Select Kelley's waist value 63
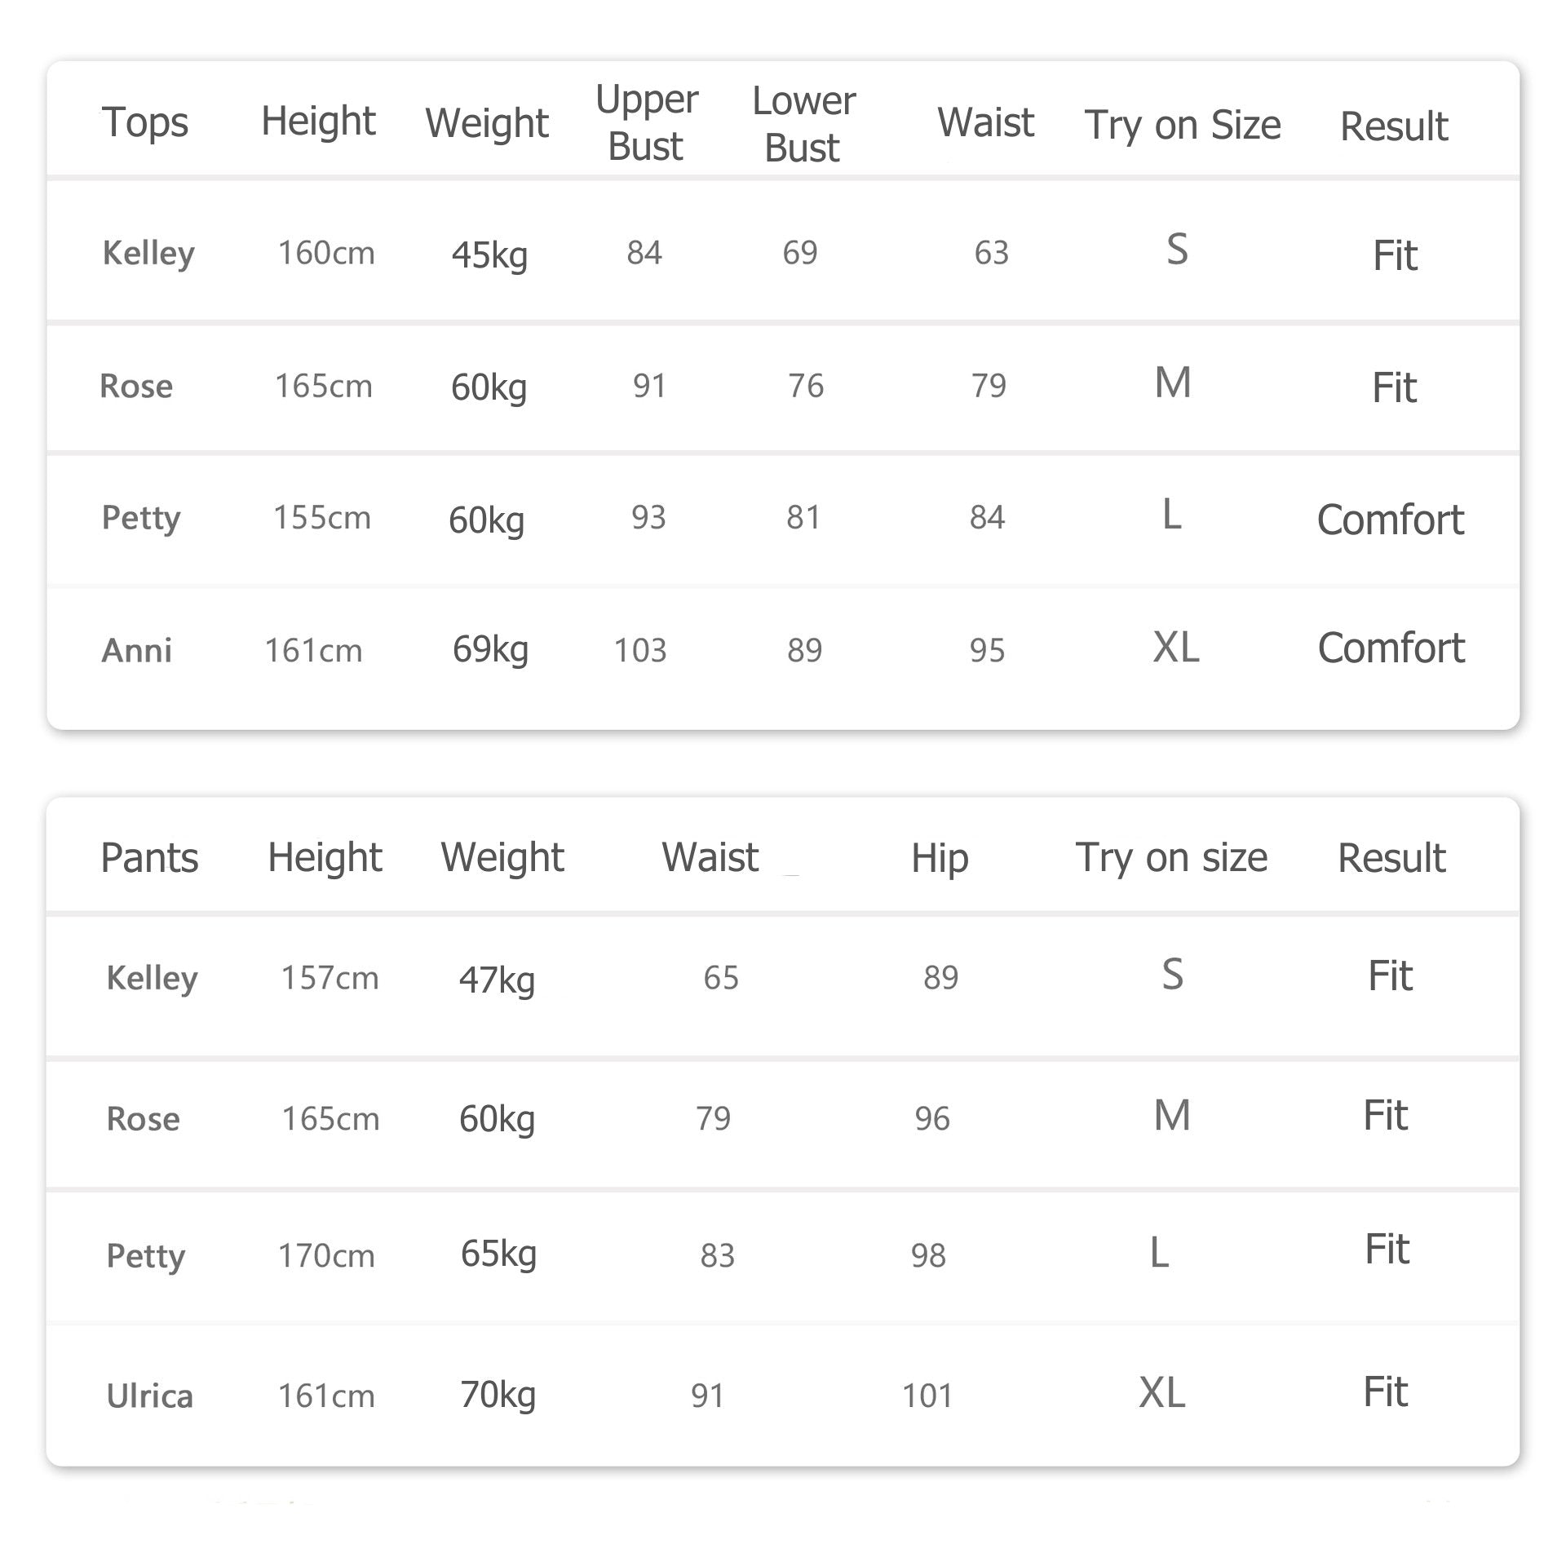 pyautogui.click(x=991, y=253)
